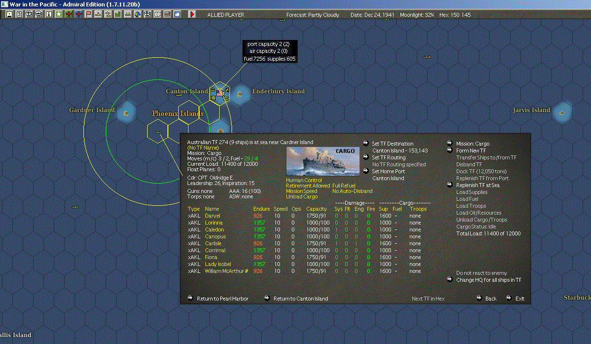
Task: Toggle Mission Speed setting
Action: [302, 191]
